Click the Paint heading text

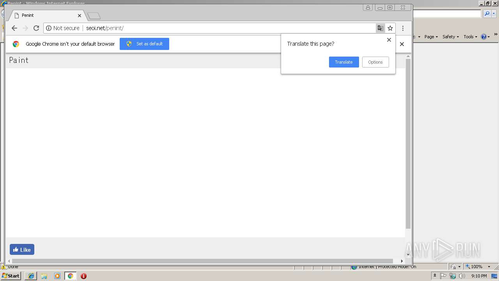[x=19, y=60]
